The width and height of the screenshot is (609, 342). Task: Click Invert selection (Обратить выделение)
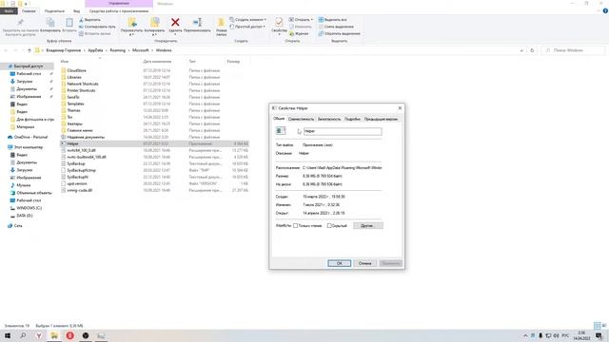339,34
